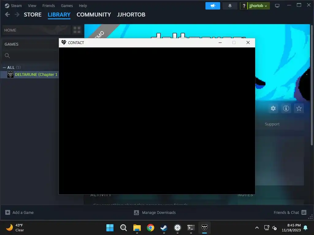Image resolution: width=314 pixels, height=235 pixels.
Task: Click Add a Game
Action: click(x=20, y=212)
